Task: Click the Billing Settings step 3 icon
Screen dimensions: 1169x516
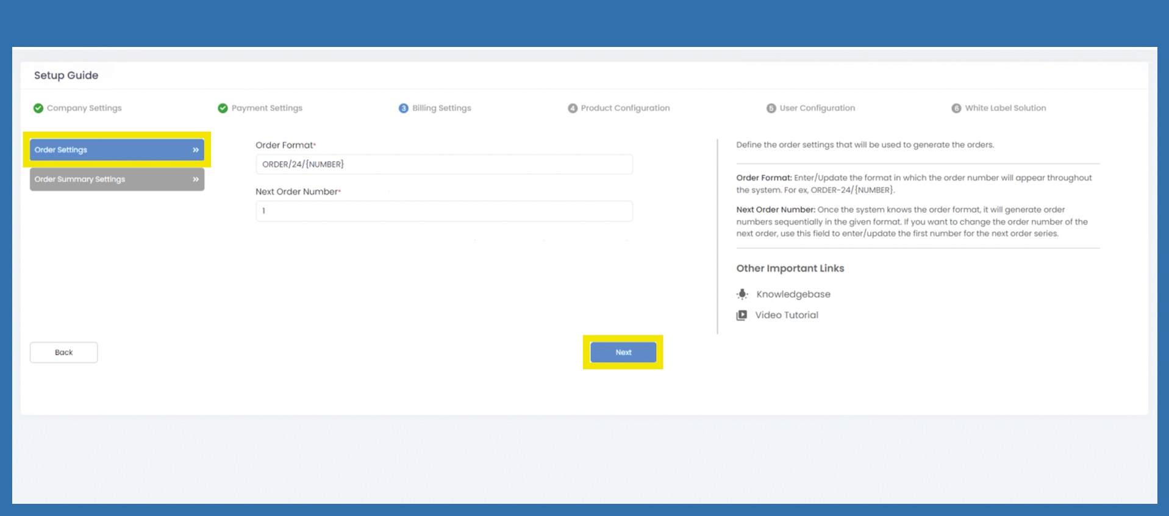Action: [x=403, y=108]
